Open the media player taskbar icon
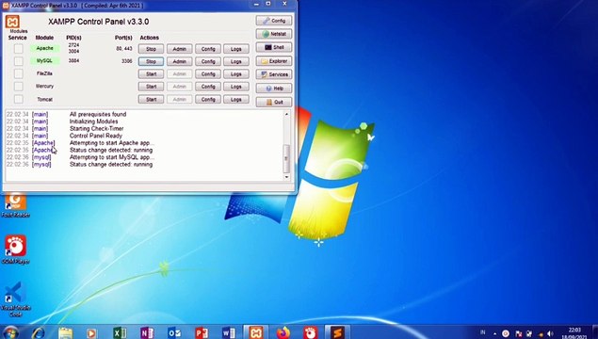598x339 pixels. [91, 333]
